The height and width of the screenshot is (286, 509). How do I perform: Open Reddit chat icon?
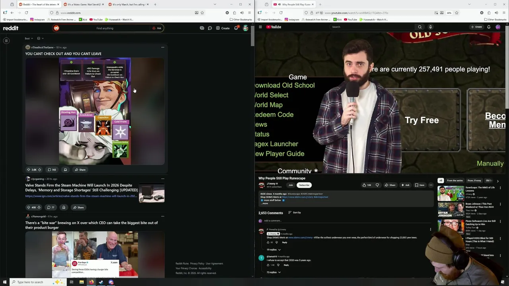point(210,28)
